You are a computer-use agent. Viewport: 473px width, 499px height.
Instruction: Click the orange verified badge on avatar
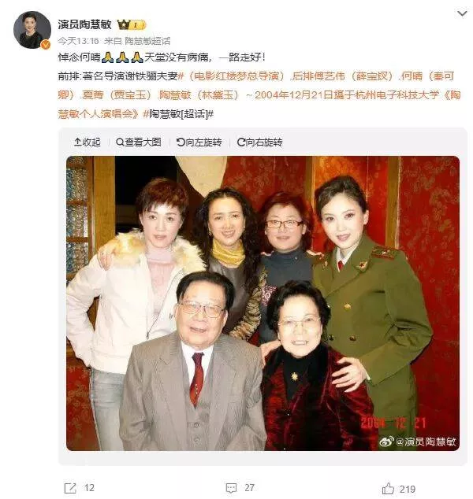point(46,45)
